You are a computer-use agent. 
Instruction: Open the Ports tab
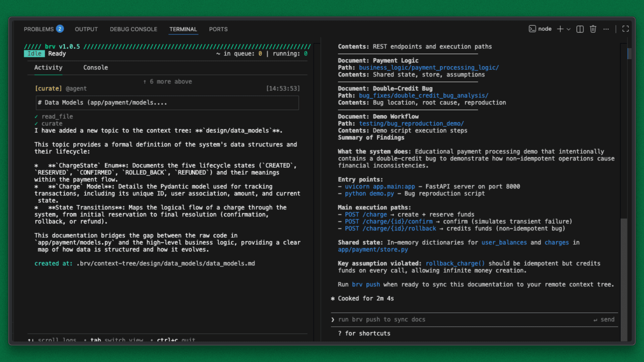tap(218, 29)
